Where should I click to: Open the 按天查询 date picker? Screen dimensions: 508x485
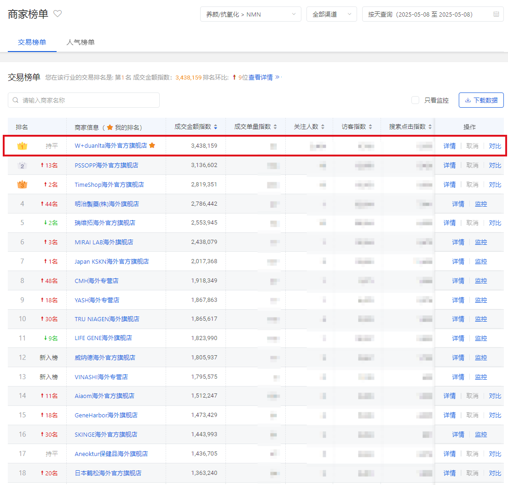[x=433, y=14]
